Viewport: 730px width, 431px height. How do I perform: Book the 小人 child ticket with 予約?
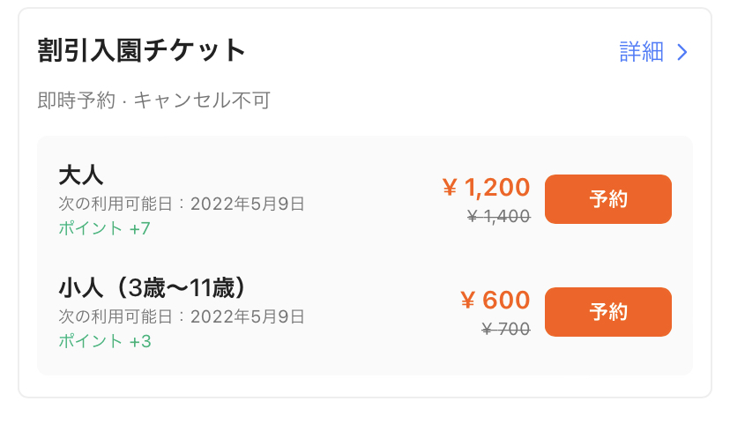[x=608, y=312]
